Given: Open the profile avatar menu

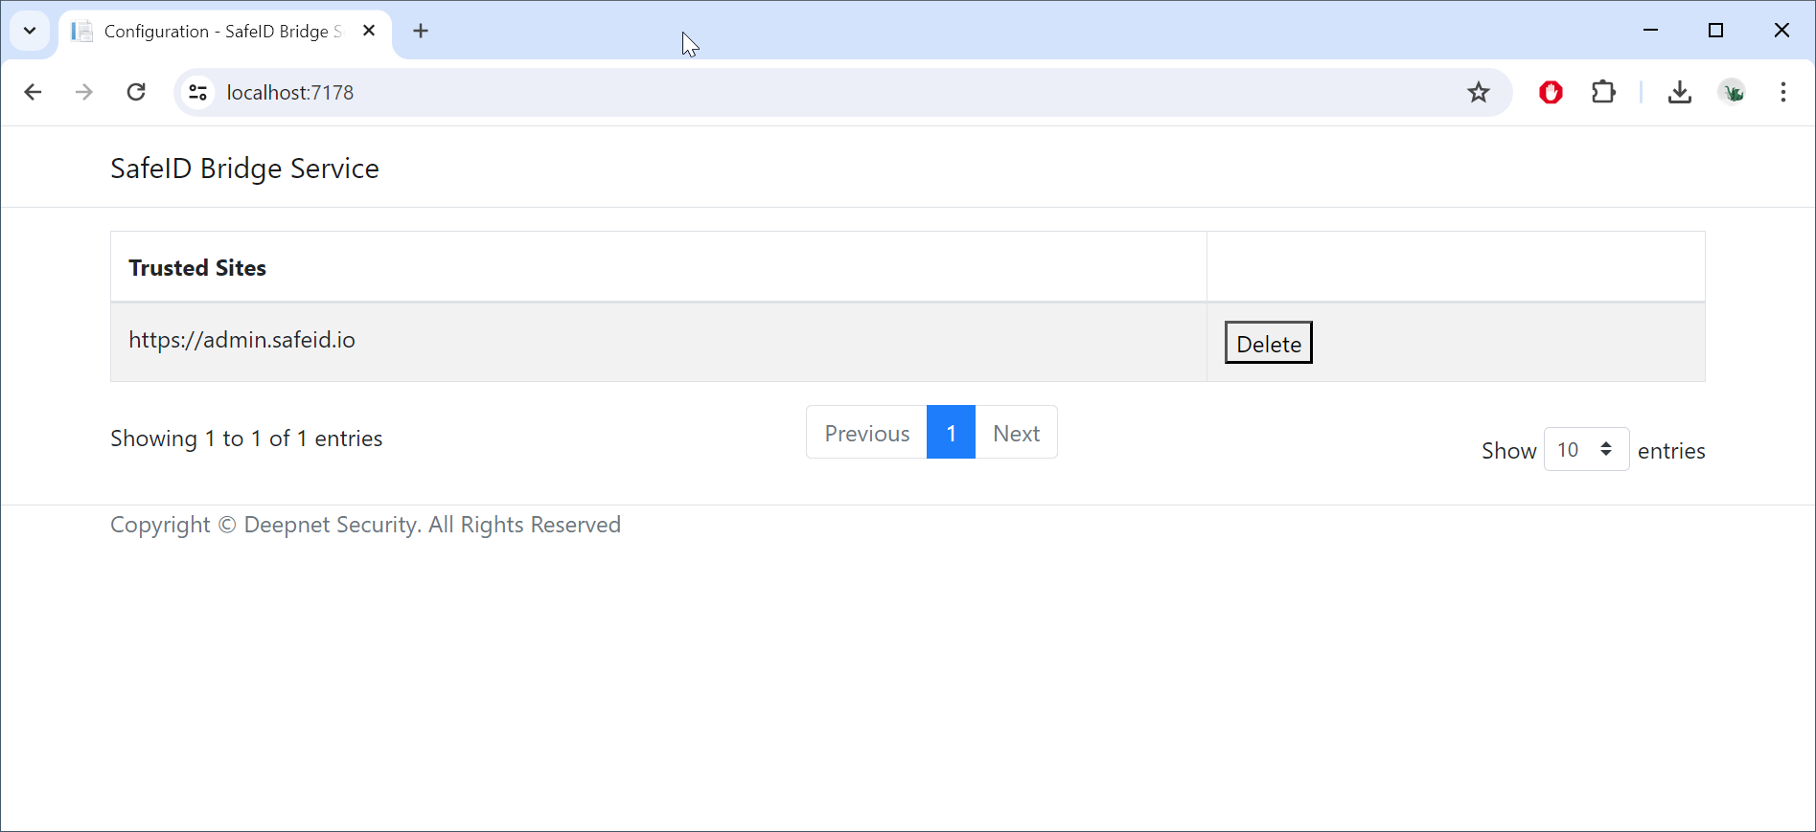Looking at the screenshot, I should click(1732, 92).
